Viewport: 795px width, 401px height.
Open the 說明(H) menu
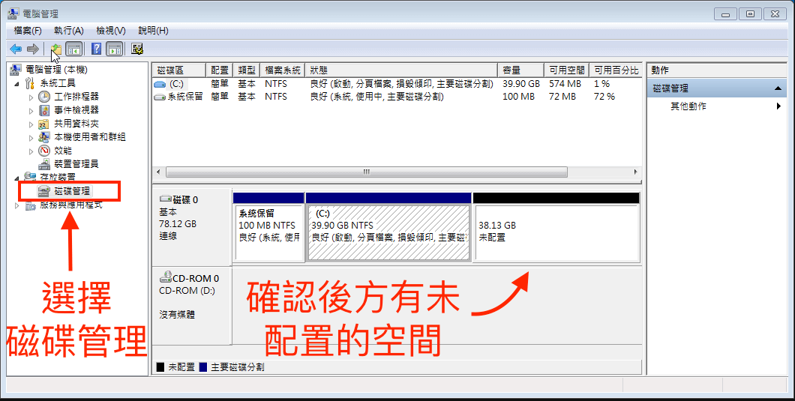coord(153,31)
